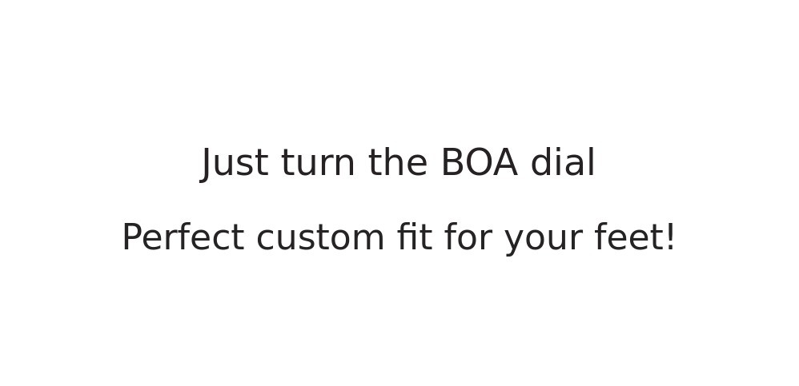
Task: Click the word "BOA"
Action: pyautogui.click(x=479, y=164)
